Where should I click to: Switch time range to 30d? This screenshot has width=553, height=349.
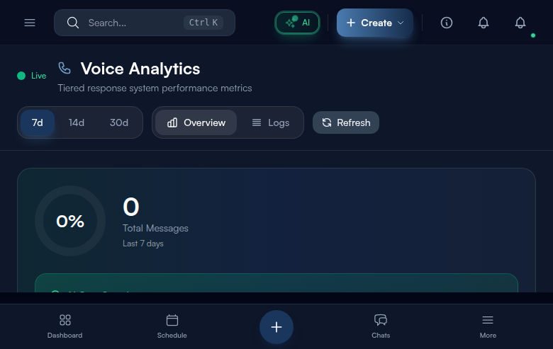coord(119,122)
